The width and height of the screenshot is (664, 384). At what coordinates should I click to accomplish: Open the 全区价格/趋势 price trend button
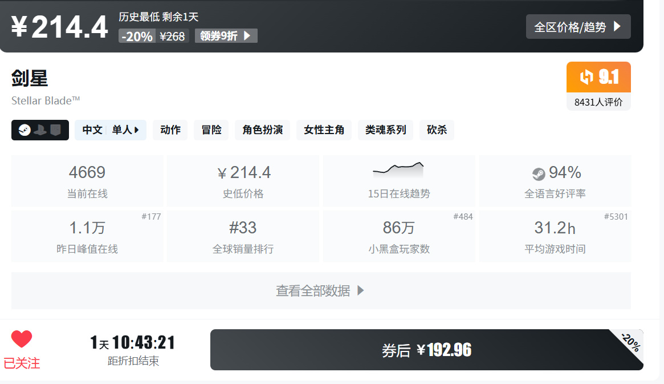pos(578,27)
